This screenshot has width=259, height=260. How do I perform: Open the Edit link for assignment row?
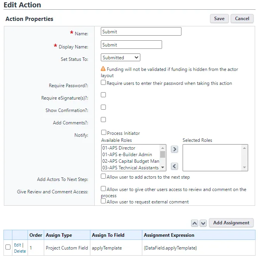(17, 245)
